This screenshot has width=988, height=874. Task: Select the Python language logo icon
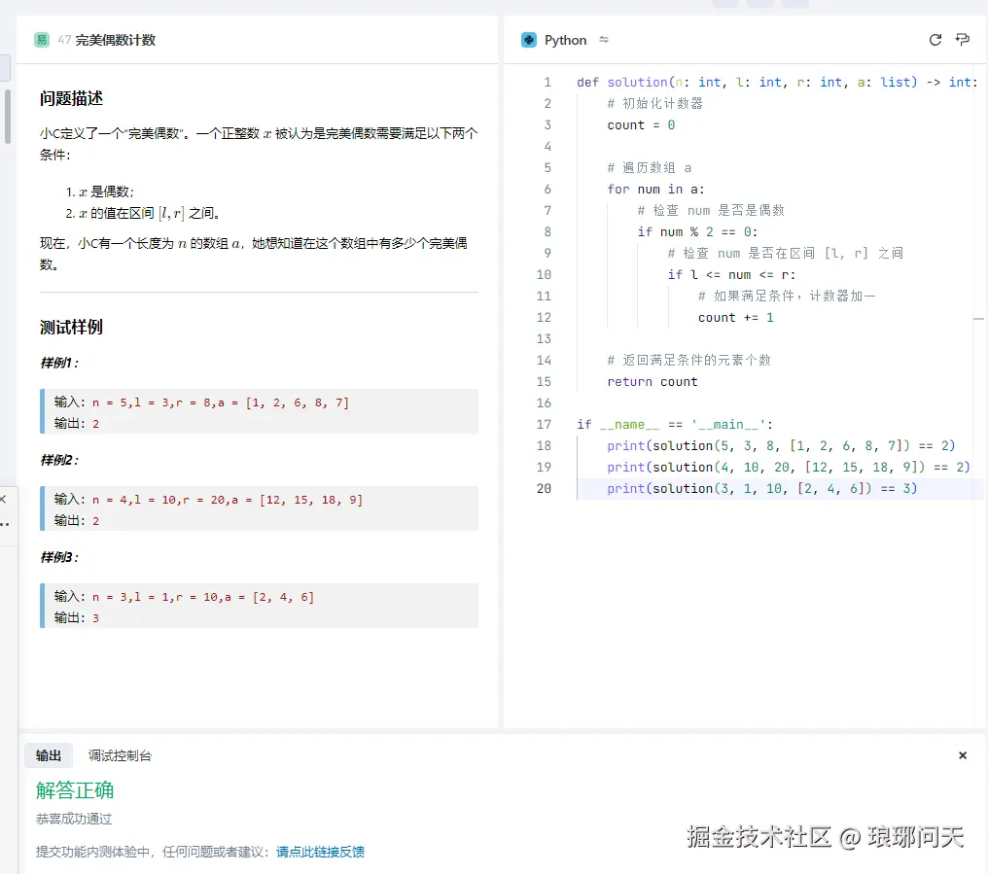(528, 40)
